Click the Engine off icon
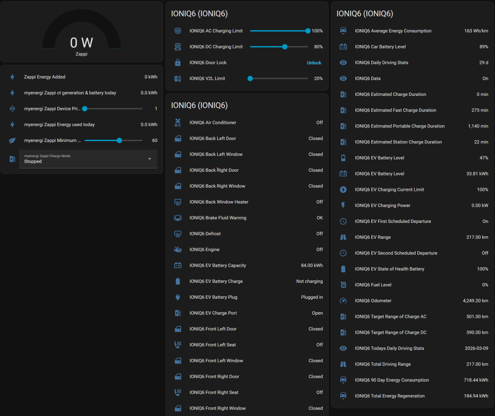Image resolution: width=495 pixels, height=416 pixels. pos(178,249)
